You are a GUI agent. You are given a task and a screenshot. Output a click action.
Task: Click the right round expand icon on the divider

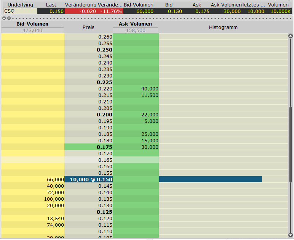(9, 18)
